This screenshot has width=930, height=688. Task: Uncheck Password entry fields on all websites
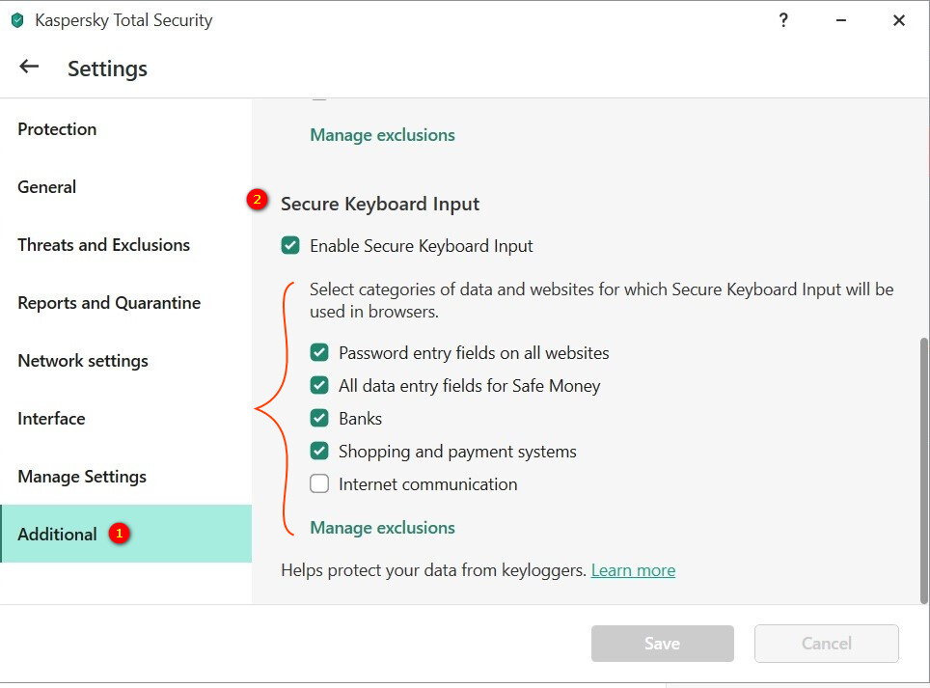(x=319, y=353)
